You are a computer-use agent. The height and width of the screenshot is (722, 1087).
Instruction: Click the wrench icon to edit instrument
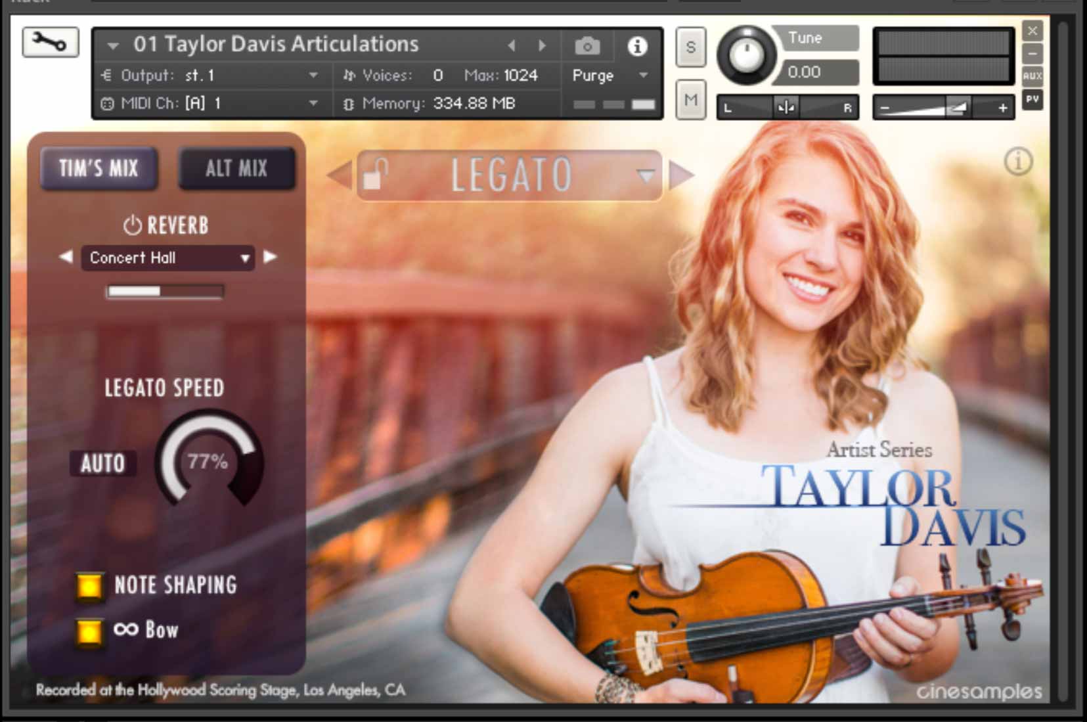pyautogui.click(x=49, y=42)
